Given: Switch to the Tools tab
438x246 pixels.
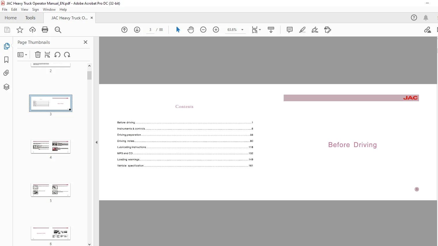Looking at the screenshot, I should pyautogui.click(x=30, y=18).
